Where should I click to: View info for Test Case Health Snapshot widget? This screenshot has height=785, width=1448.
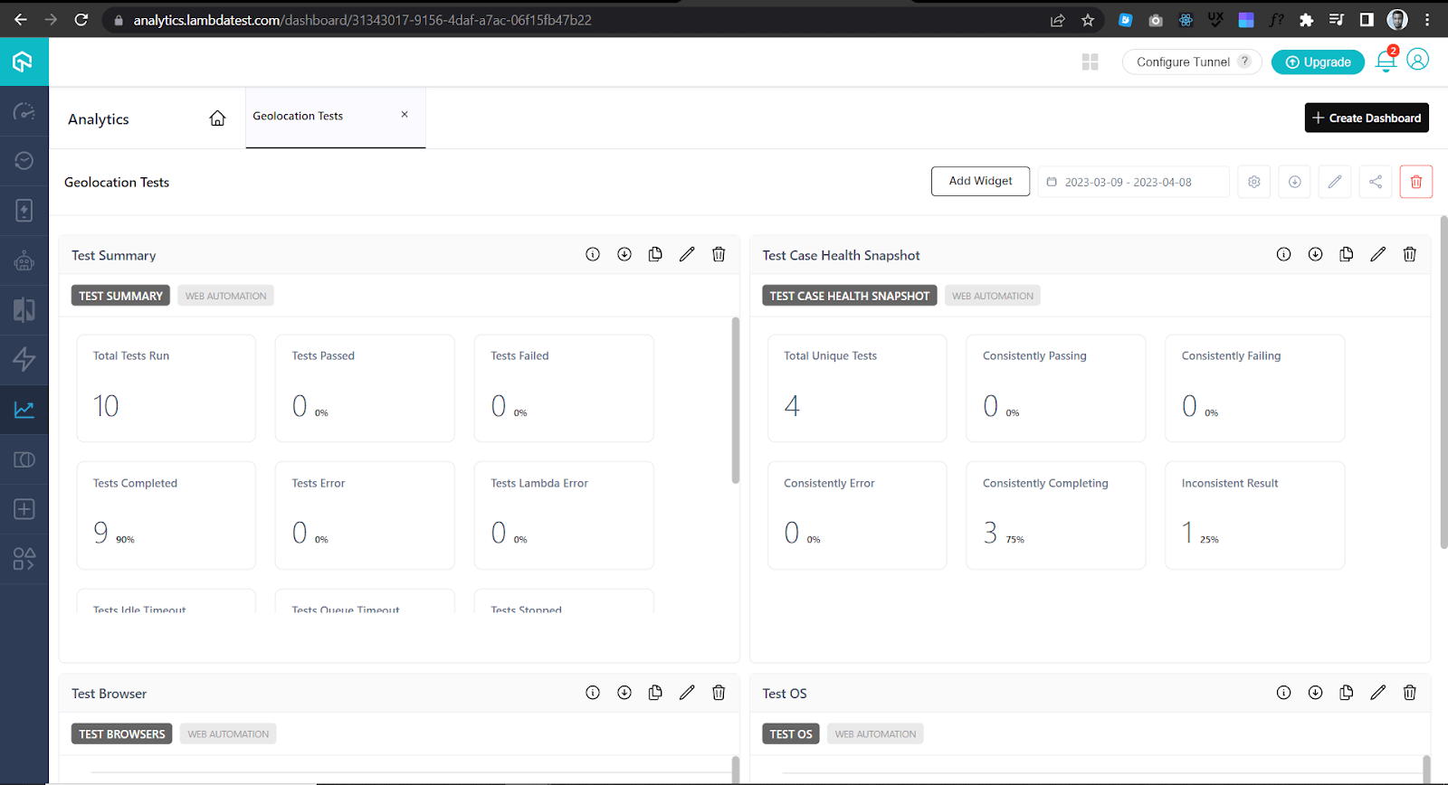(x=1283, y=254)
